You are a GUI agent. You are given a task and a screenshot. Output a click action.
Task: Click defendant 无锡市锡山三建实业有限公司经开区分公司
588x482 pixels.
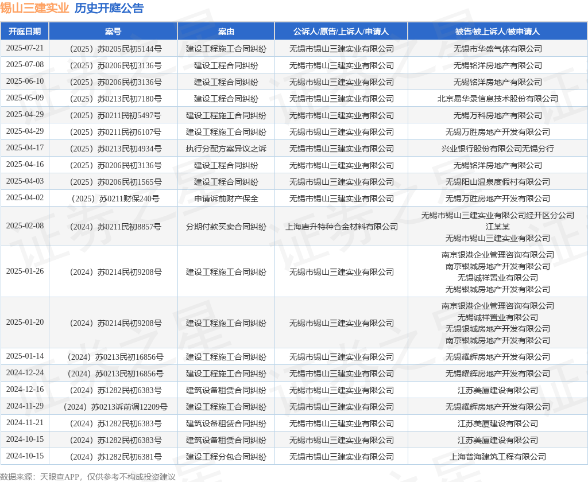click(498, 215)
